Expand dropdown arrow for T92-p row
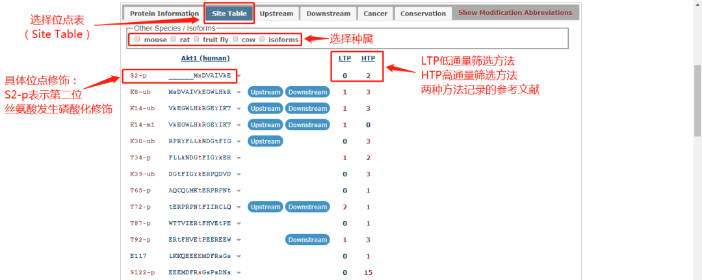The width and height of the screenshot is (702, 280). click(239, 240)
